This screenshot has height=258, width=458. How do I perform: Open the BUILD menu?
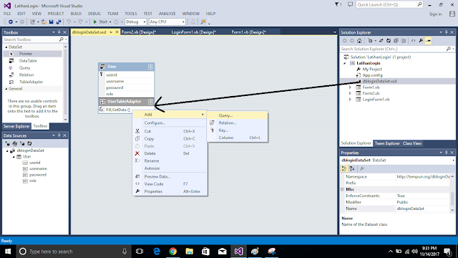pyautogui.click(x=76, y=14)
